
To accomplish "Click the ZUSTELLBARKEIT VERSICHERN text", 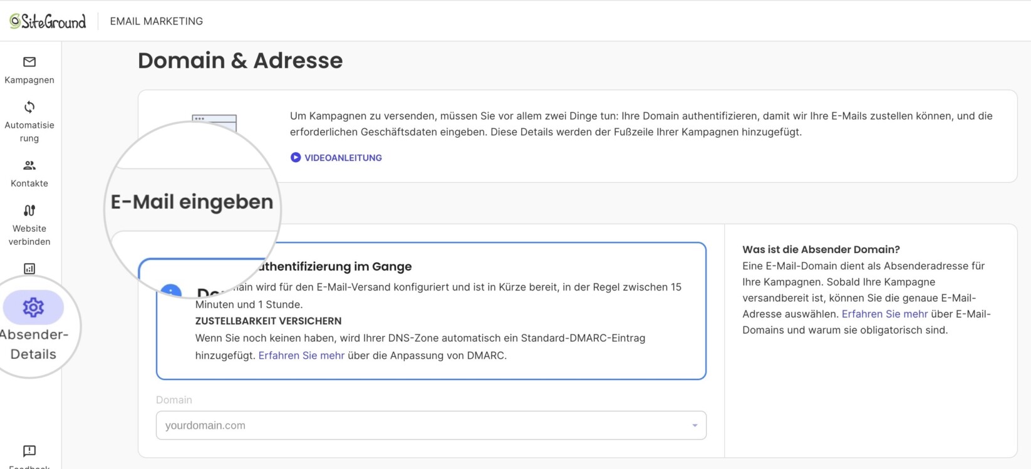I will pyautogui.click(x=268, y=321).
